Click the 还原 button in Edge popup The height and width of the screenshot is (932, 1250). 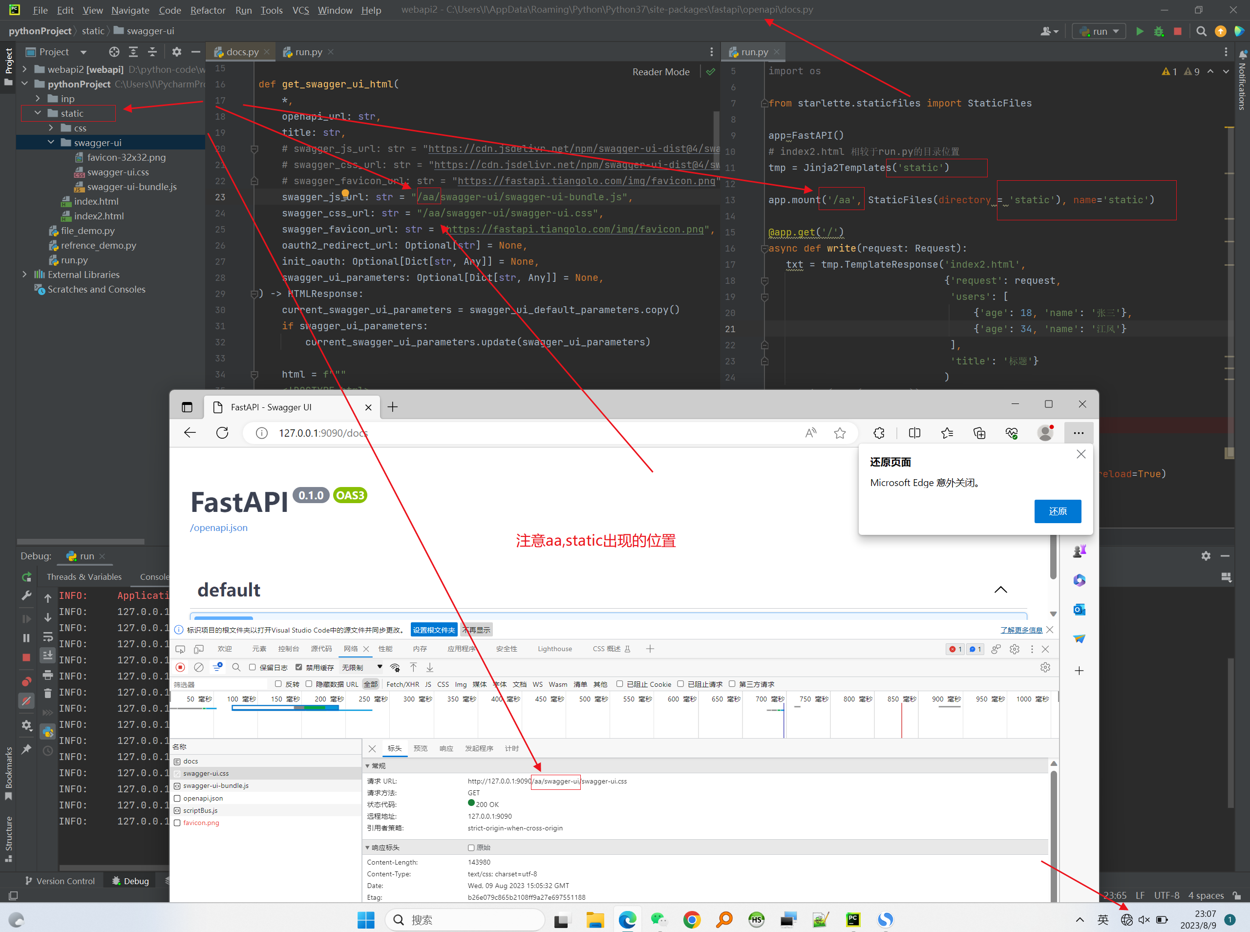coord(1057,511)
